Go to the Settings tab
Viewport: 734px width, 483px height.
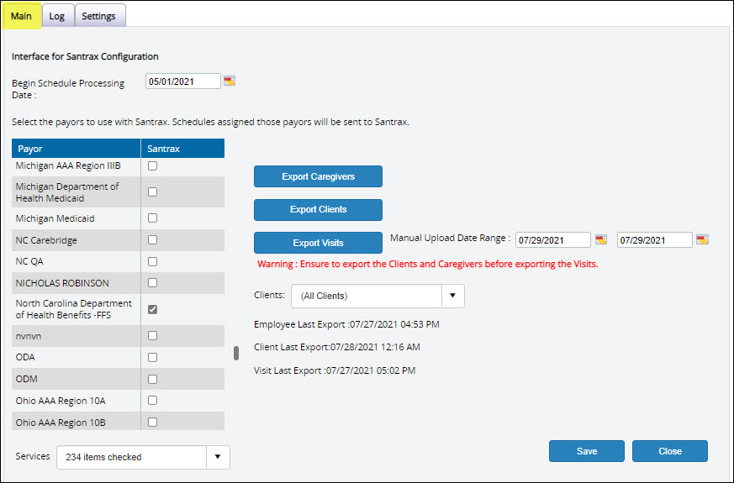(98, 16)
